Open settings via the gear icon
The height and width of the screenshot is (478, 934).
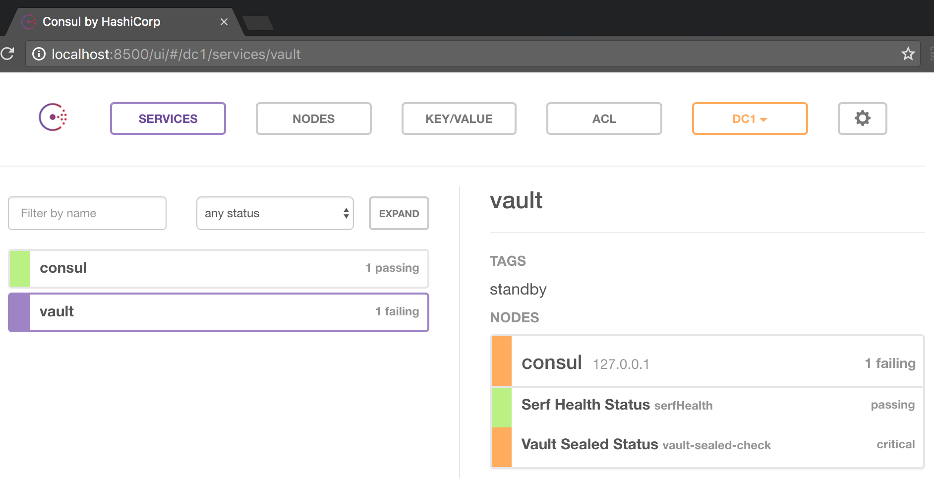[x=862, y=119]
